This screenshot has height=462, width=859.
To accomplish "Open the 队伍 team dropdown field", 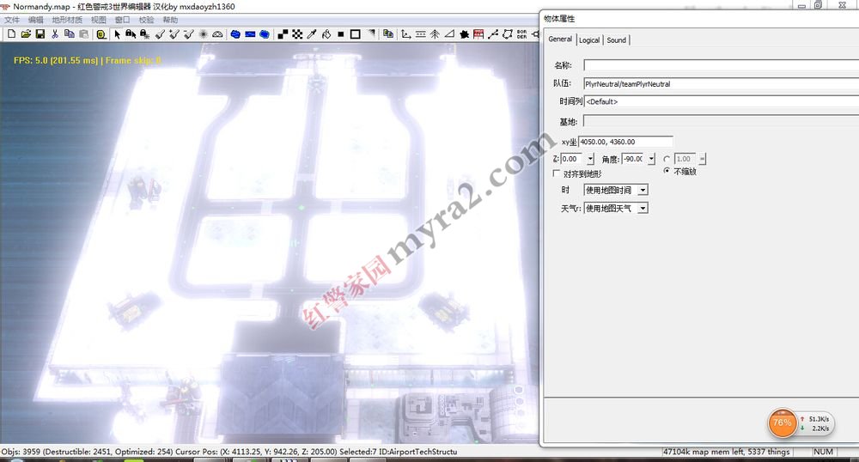I will [x=721, y=84].
